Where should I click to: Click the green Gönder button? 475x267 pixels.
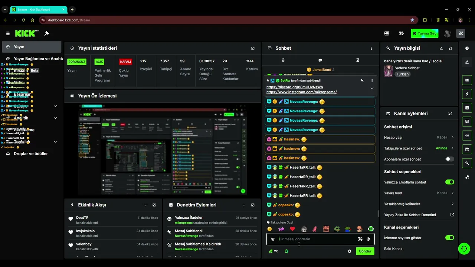(x=365, y=251)
